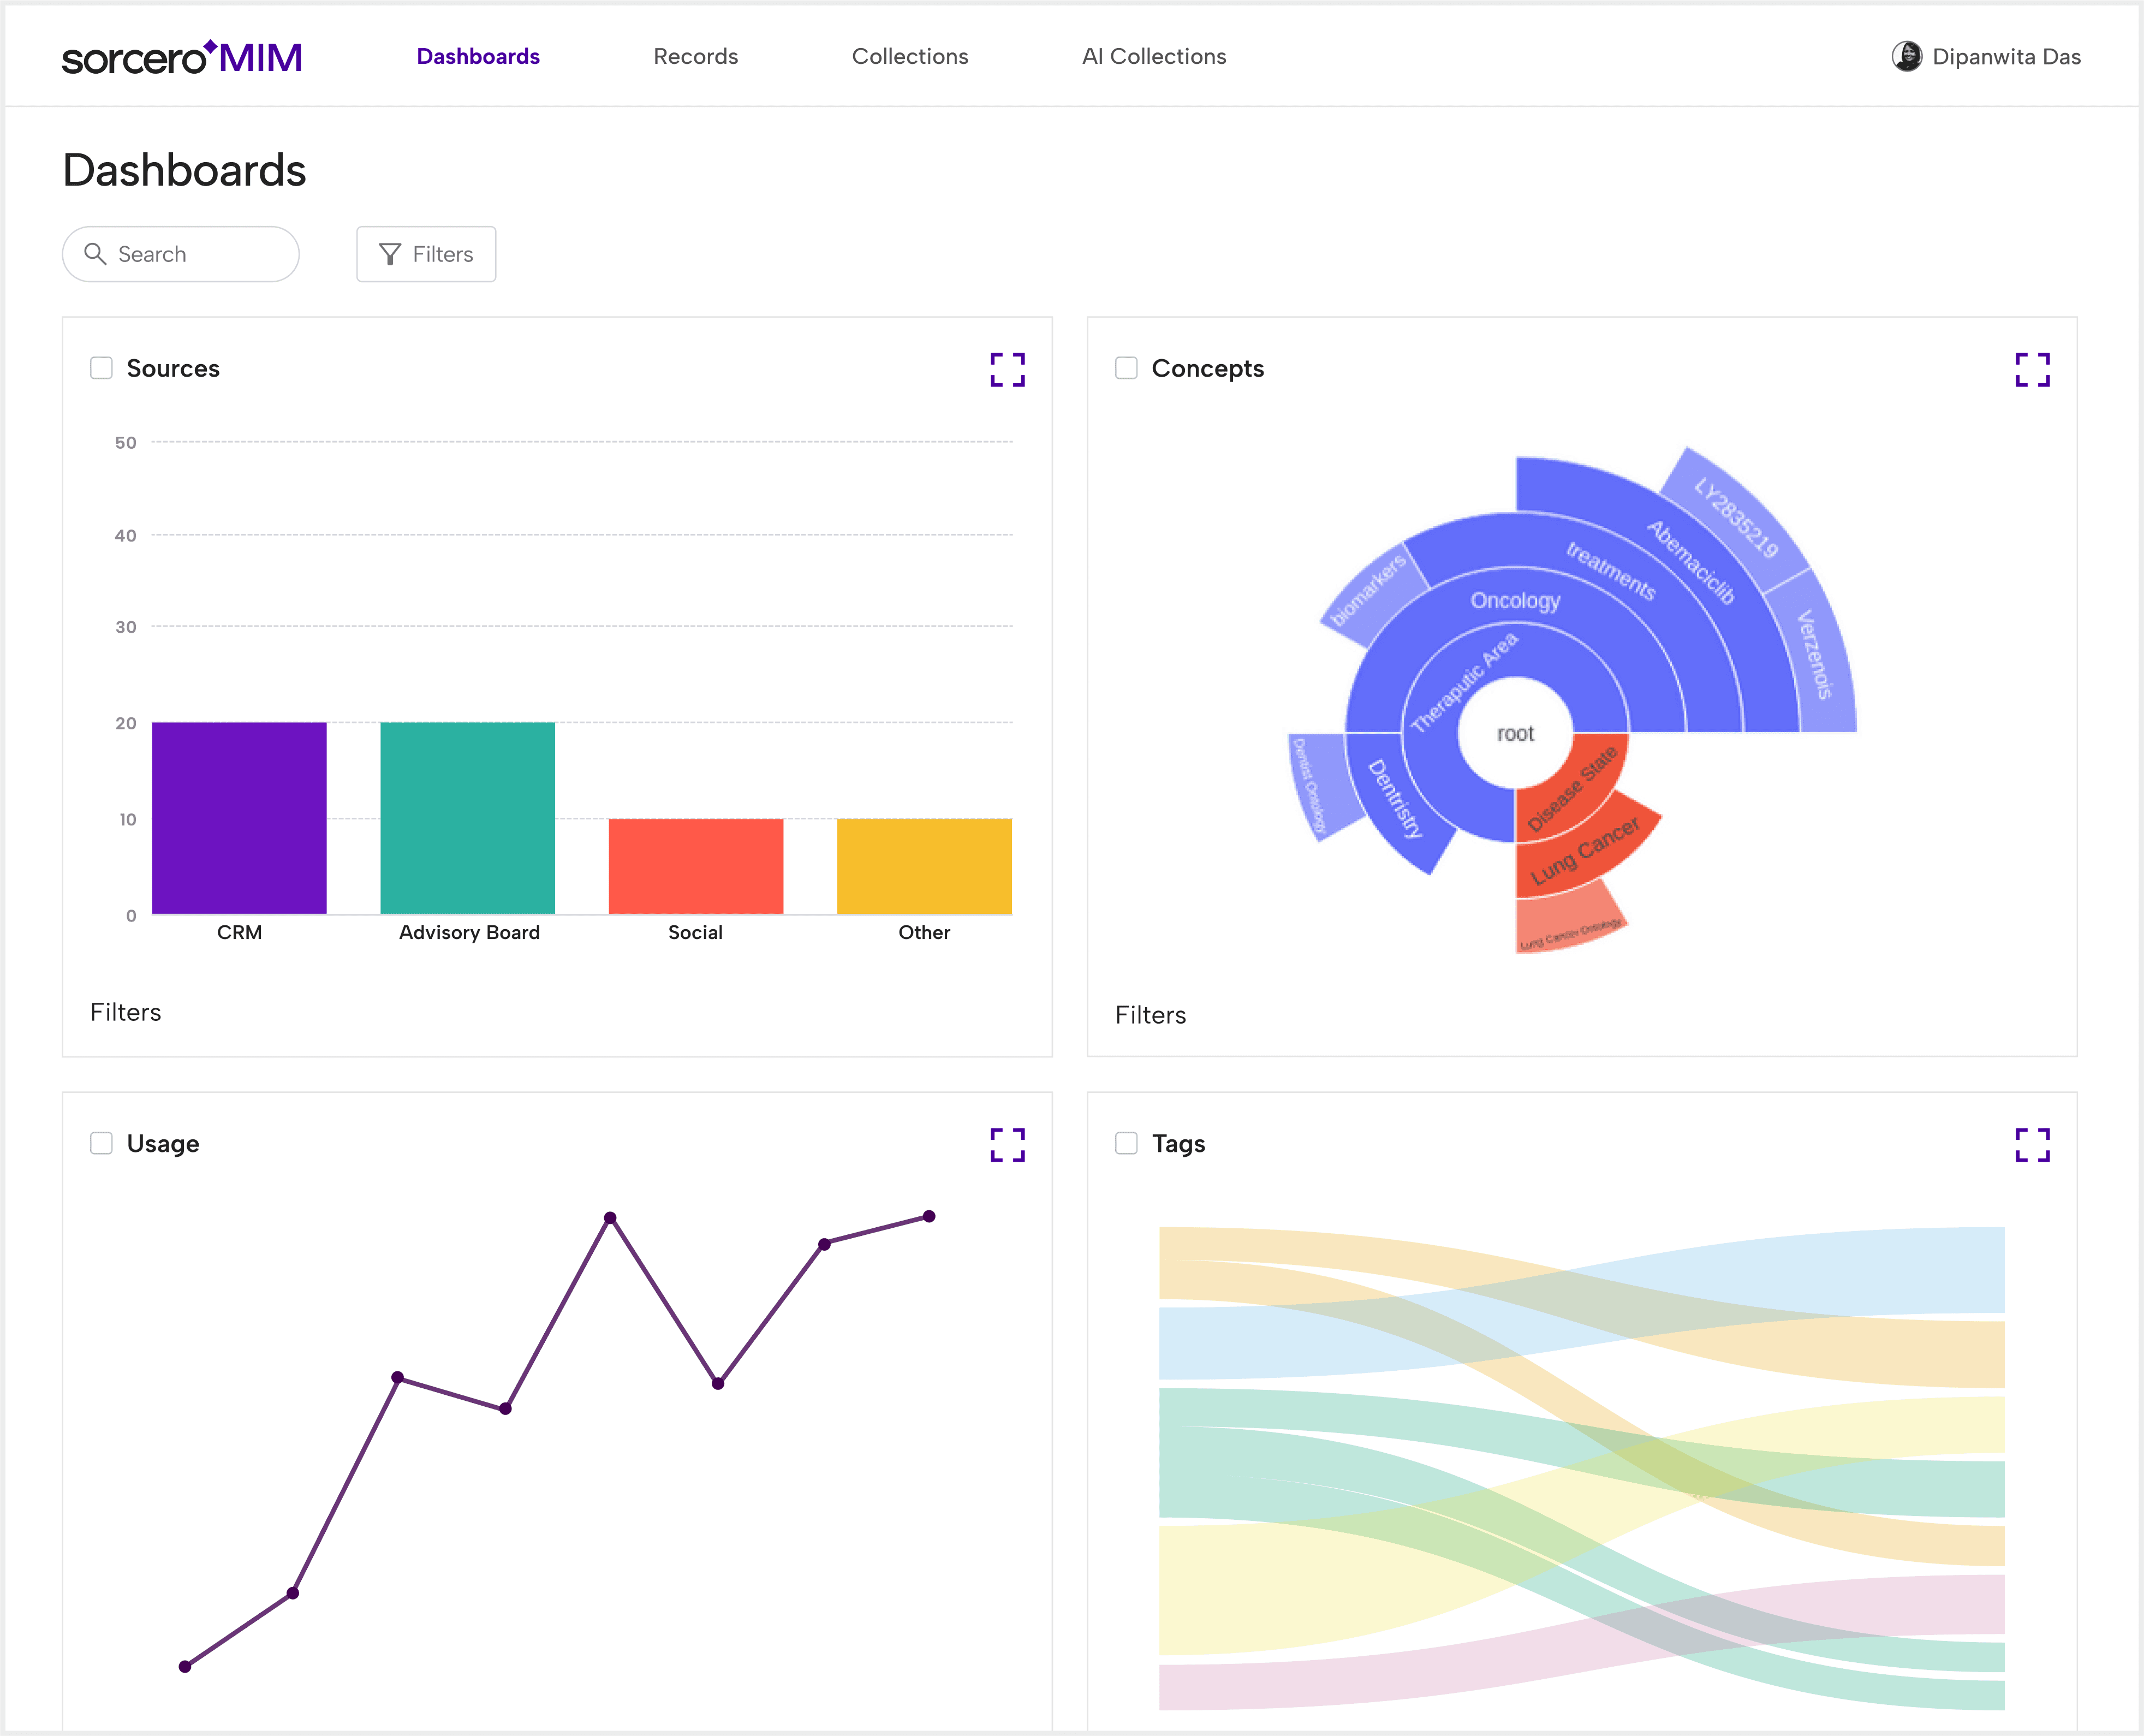Open the AI Collections tab

tap(1154, 57)
